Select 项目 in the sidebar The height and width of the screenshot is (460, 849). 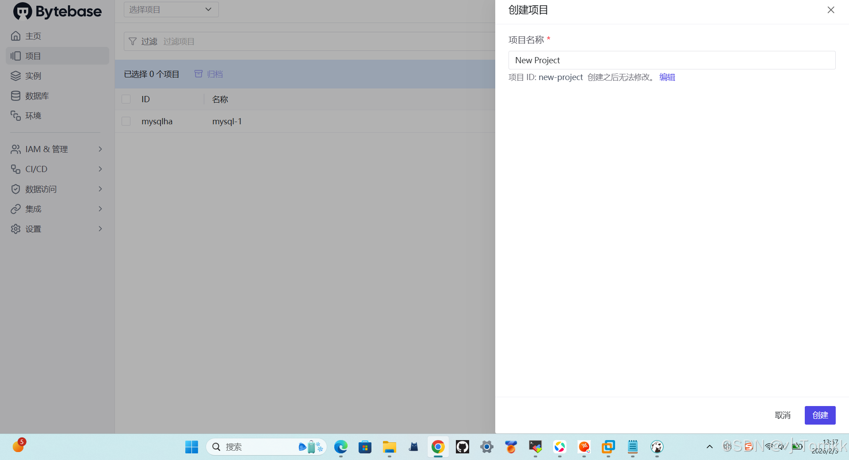click(x=57, y=56)
